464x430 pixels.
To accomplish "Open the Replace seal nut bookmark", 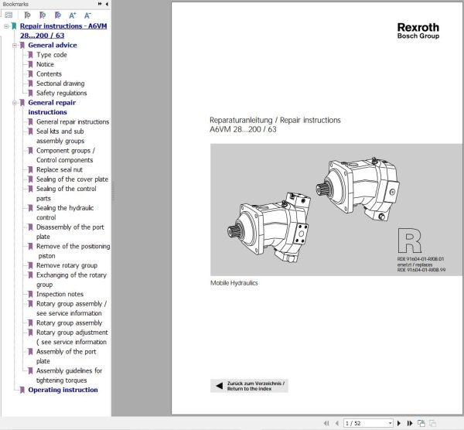I will pos(60,169).
